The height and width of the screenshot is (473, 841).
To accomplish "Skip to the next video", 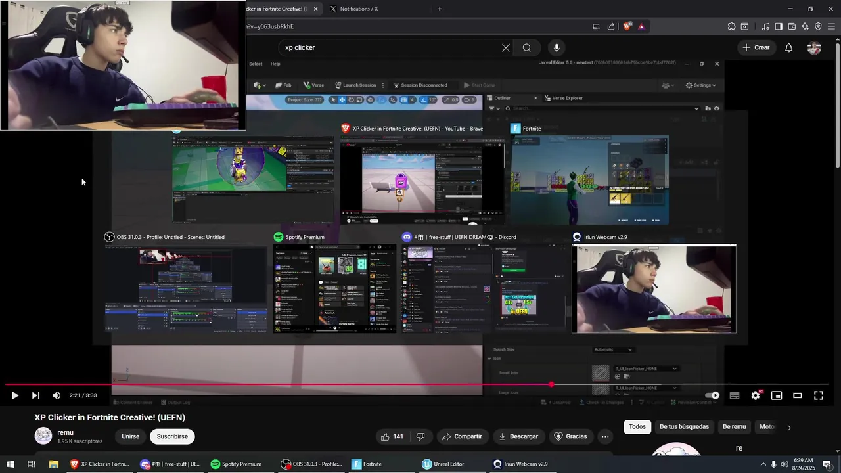I will tap(35, 395).
